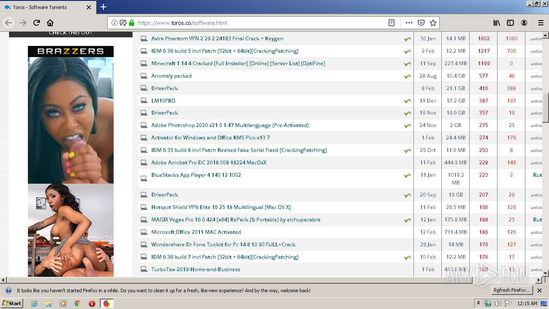
Task: Open Activator for Windows and Office KMS Pico link
Action: click(210, 138)
